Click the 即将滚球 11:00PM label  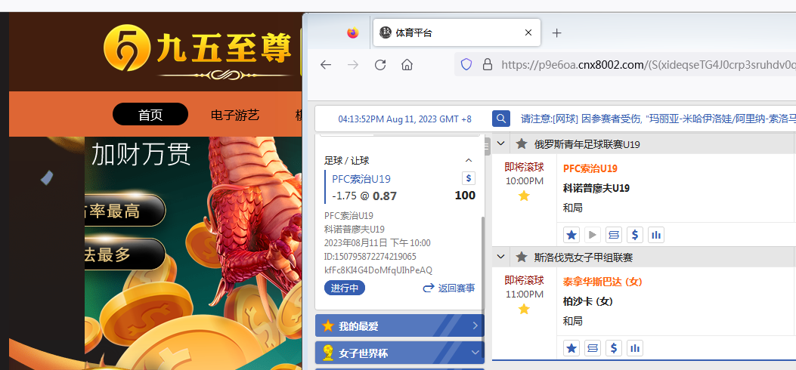coord(524,287)
